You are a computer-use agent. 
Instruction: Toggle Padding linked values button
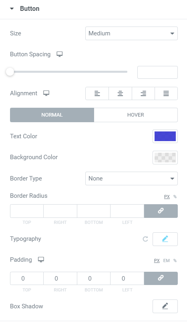click(161, 278)
